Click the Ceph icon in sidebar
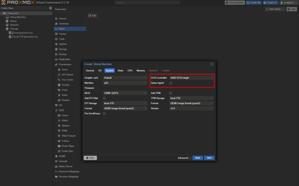This screenshot has width=299, height=186. [x=56, y=39]
